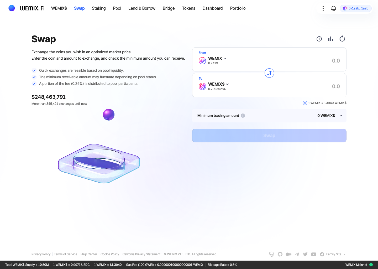Open the Califonia Privacy Statement link
Screen dimensions: 378x269
pyautogui.click(x=141, y=254)
